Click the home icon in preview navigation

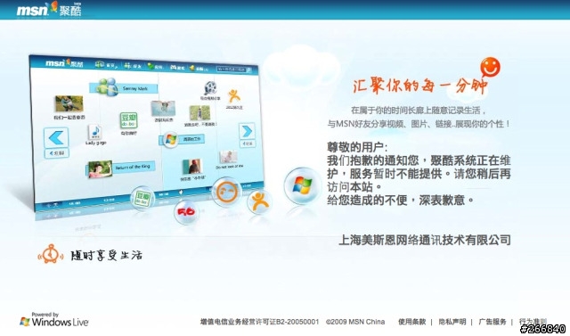click(x=100, y=65)
